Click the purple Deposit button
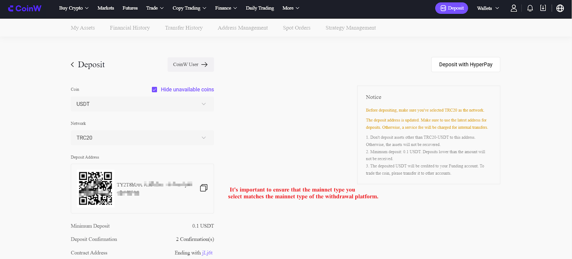 [x=452, y=8]
